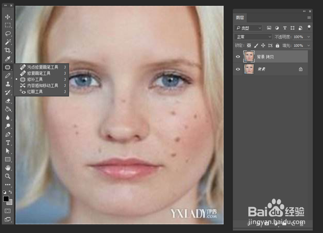Filter layers by pixel layers
The image size is (323, 233).
(x=269, y=28)
